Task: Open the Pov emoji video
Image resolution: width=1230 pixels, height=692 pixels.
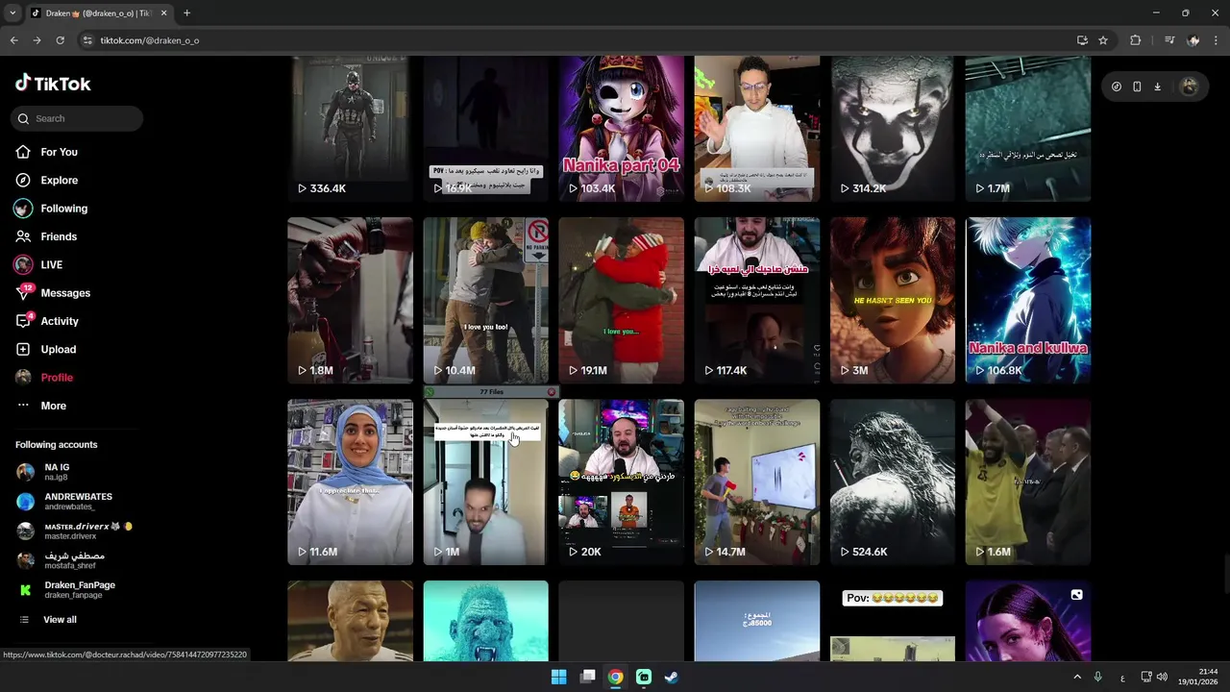Action: pos(892,621)
